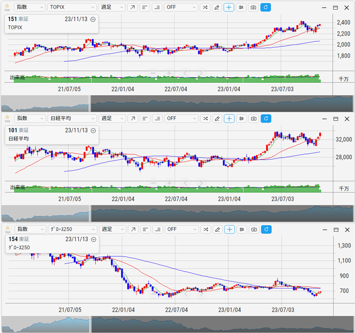Take a camera snapshot of the TOPIX chart

[x=254, y=8]
